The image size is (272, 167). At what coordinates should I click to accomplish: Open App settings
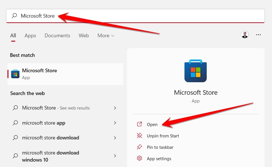coord(159,159)
